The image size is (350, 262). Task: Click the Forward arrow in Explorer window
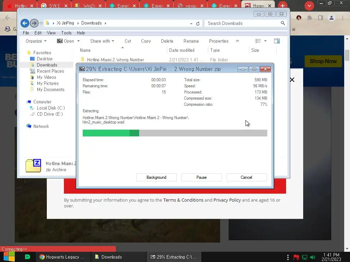[34, 23]
